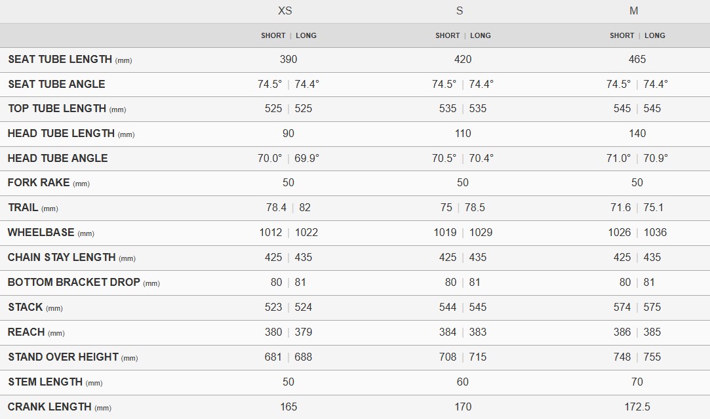Click SHORT subheader under XS column

click(273, 36)
